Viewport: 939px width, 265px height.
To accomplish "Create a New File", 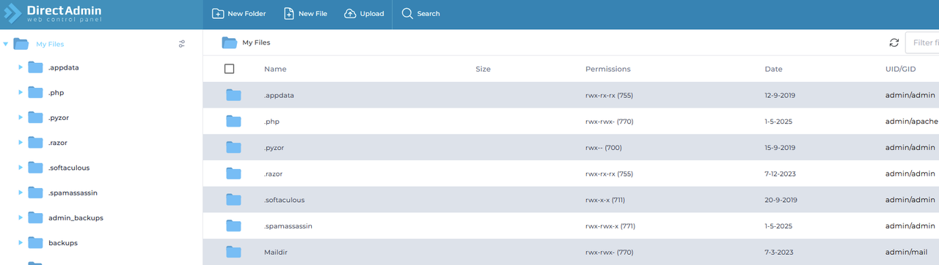I will [x=305, y=14].
